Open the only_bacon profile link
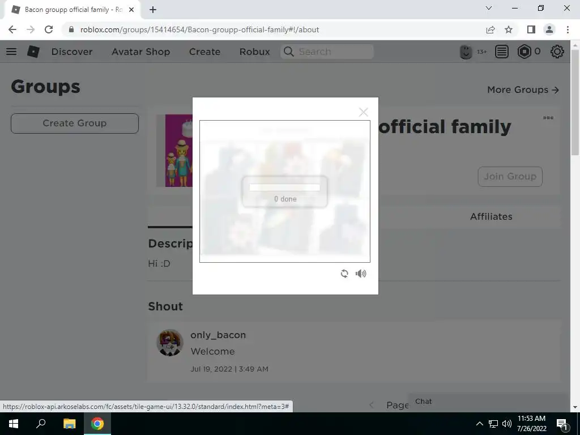The height and width of the screenshot is (435, 580). coord(218,335)
